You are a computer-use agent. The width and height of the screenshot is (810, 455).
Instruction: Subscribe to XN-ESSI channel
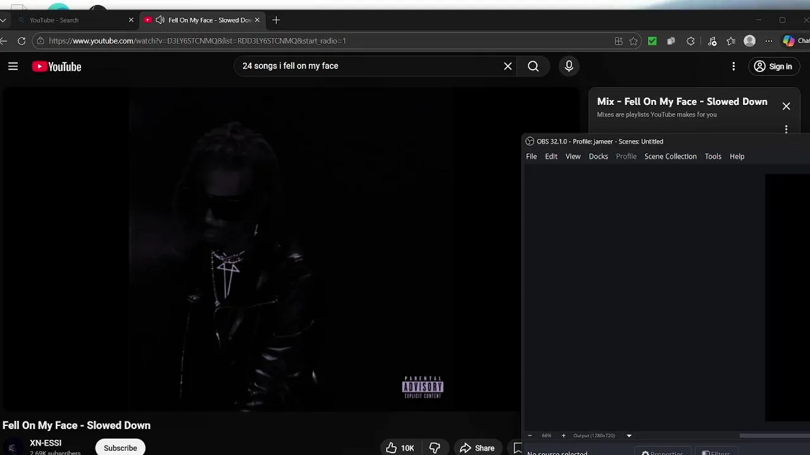coord(120,448)
